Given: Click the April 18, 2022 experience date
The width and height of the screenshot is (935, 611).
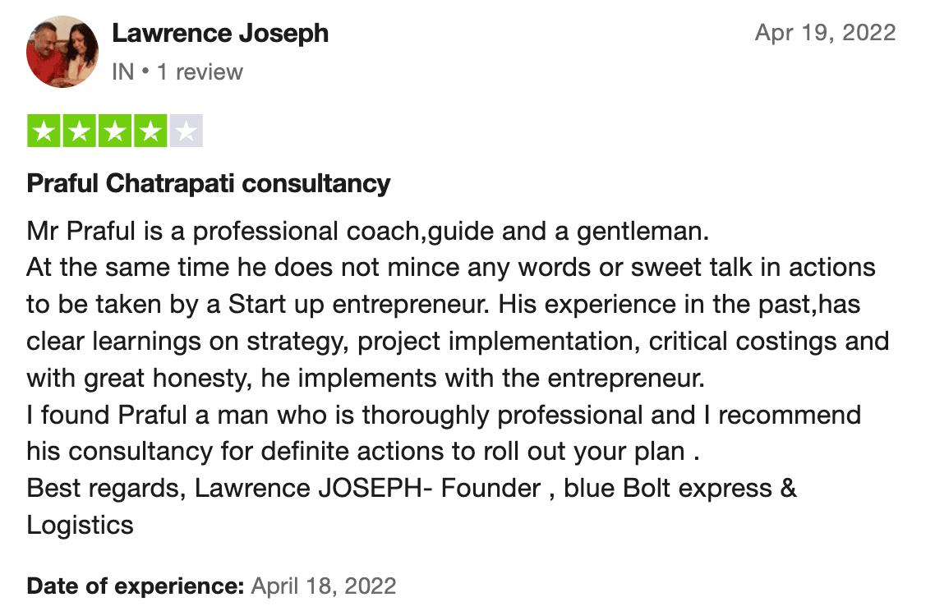Looking at the screenshot, I should point(324,586).
